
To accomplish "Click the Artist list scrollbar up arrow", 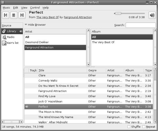I will point(88,30).
